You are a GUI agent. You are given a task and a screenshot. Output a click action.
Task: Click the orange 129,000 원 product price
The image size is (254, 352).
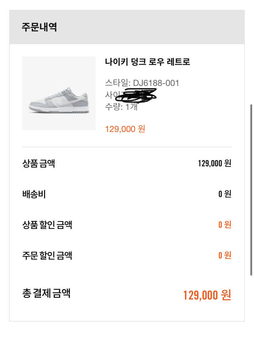(125, 129)
